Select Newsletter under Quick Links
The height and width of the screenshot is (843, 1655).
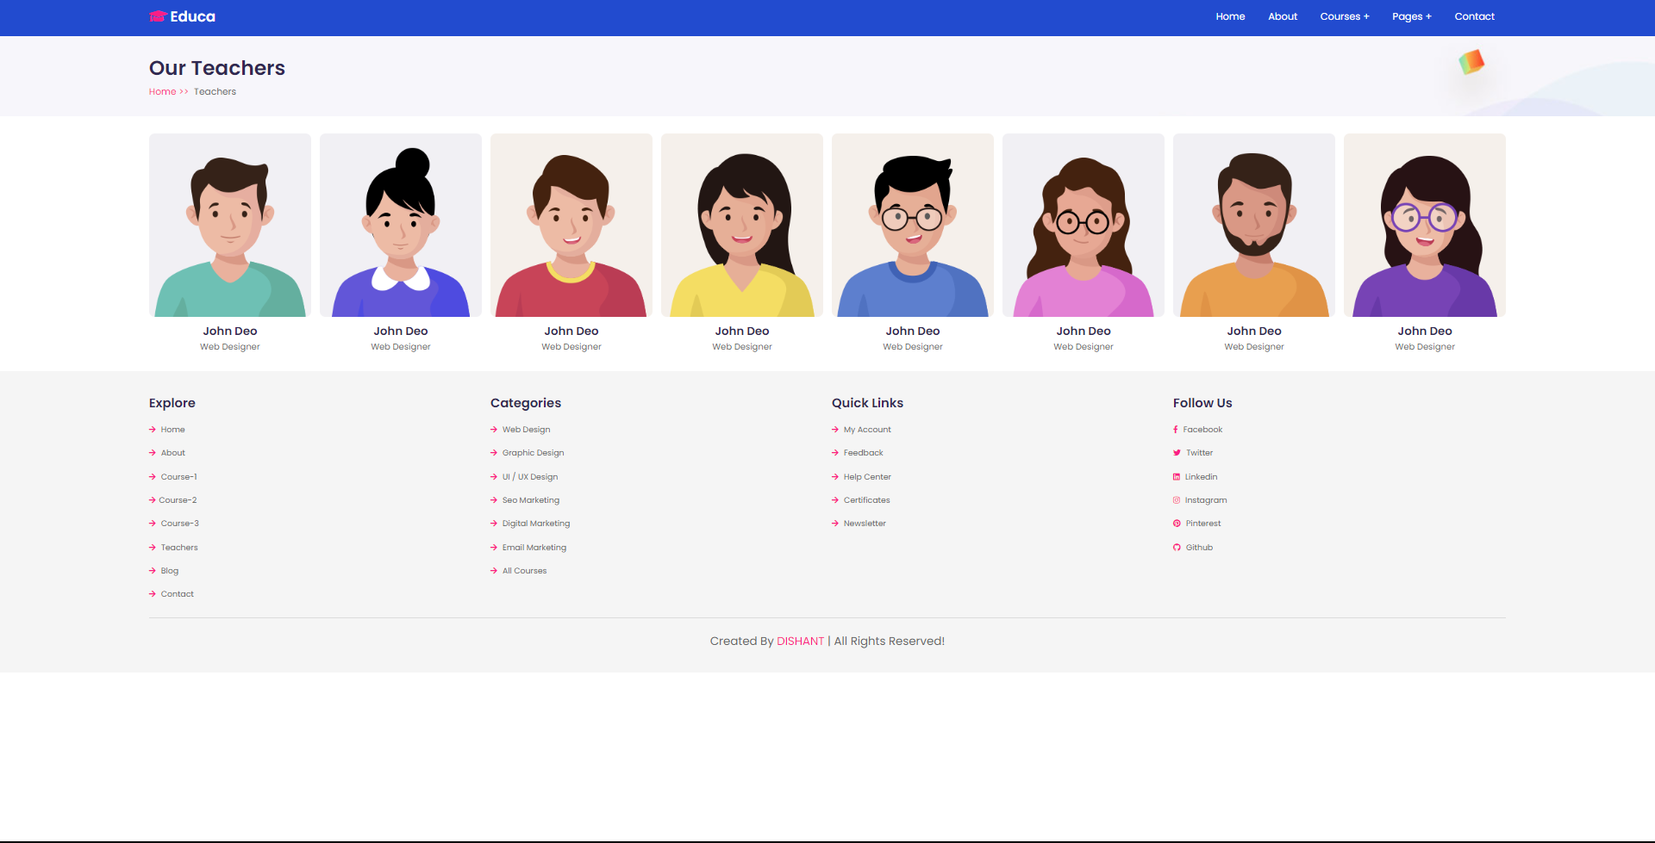[x=865, y=523]
